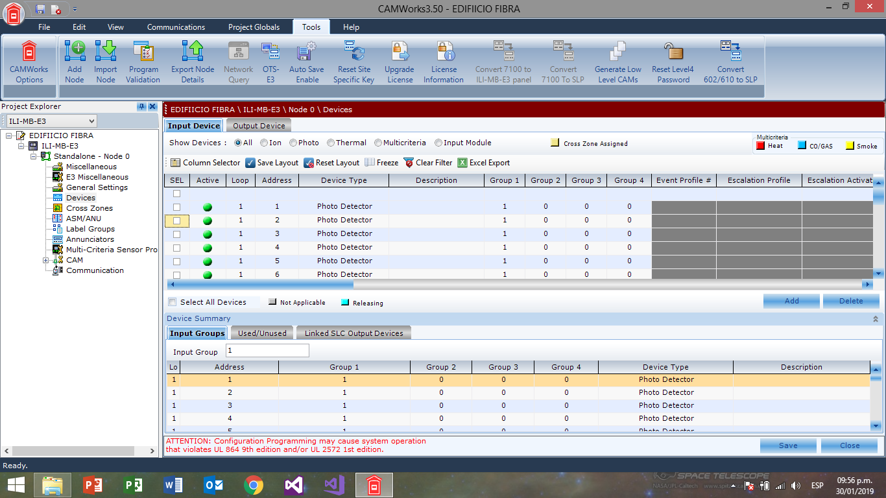
Task: Click Excel Export
Action: (x=484, y=163)
